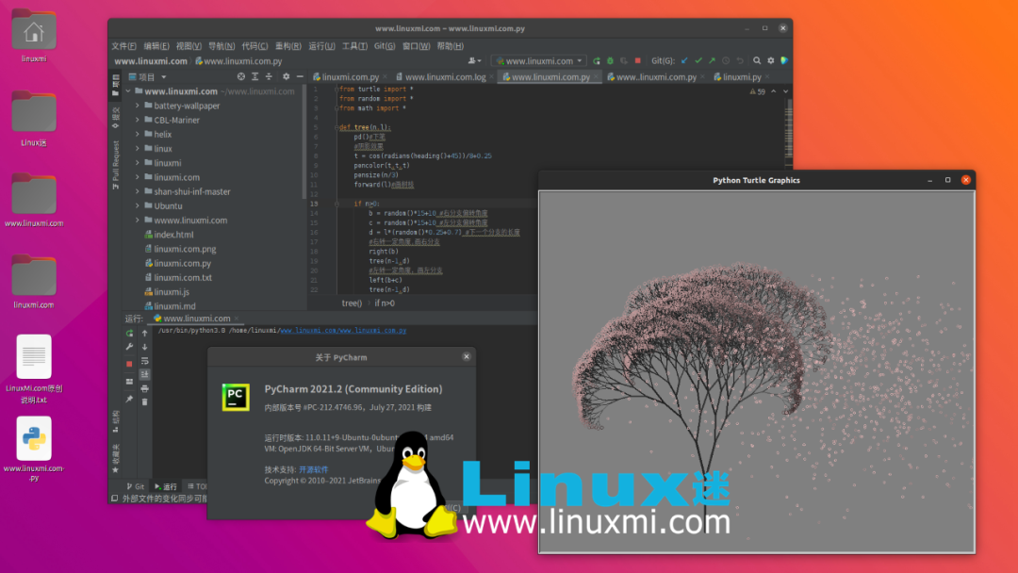Click the Turtle Graphics tree canvas

coord(756,371)
